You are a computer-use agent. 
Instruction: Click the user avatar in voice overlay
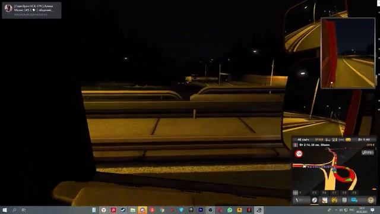(8, 8)
